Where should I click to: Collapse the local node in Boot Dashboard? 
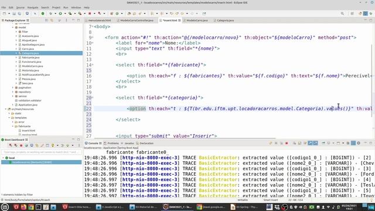(x=3, y=158)
